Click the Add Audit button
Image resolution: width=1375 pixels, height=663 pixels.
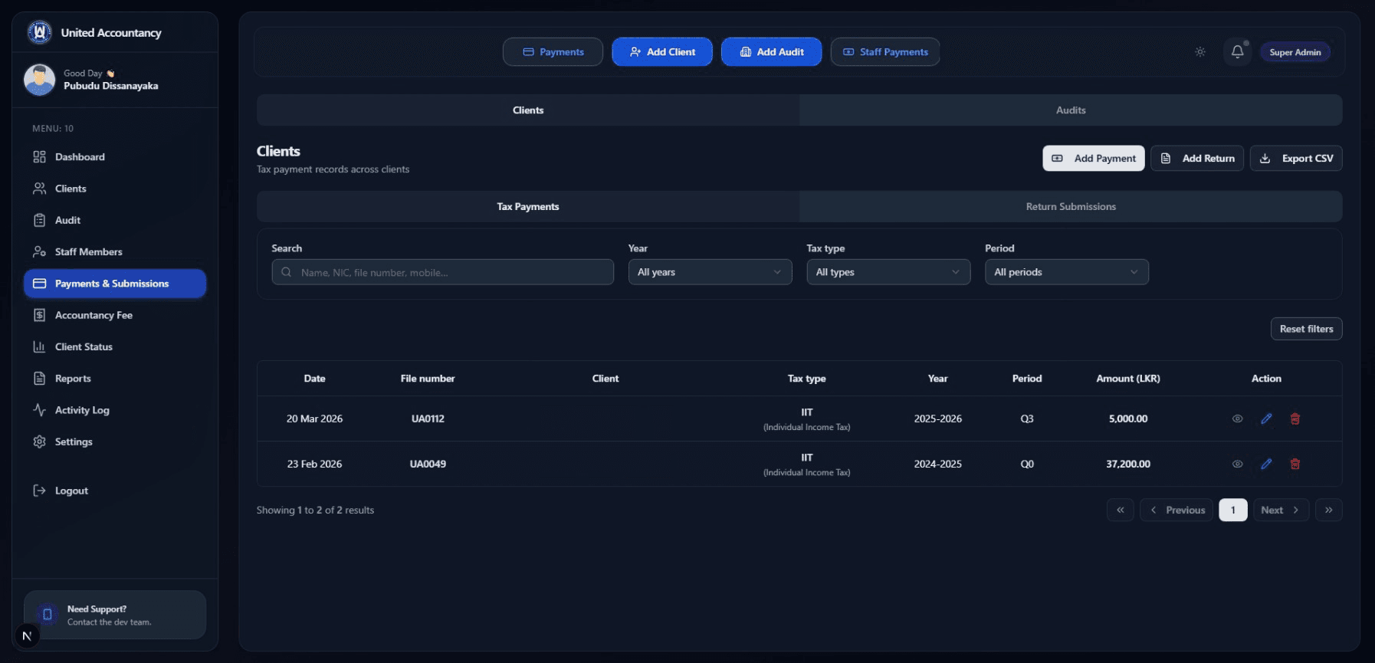pyautogui.click(x=771, y=52)
